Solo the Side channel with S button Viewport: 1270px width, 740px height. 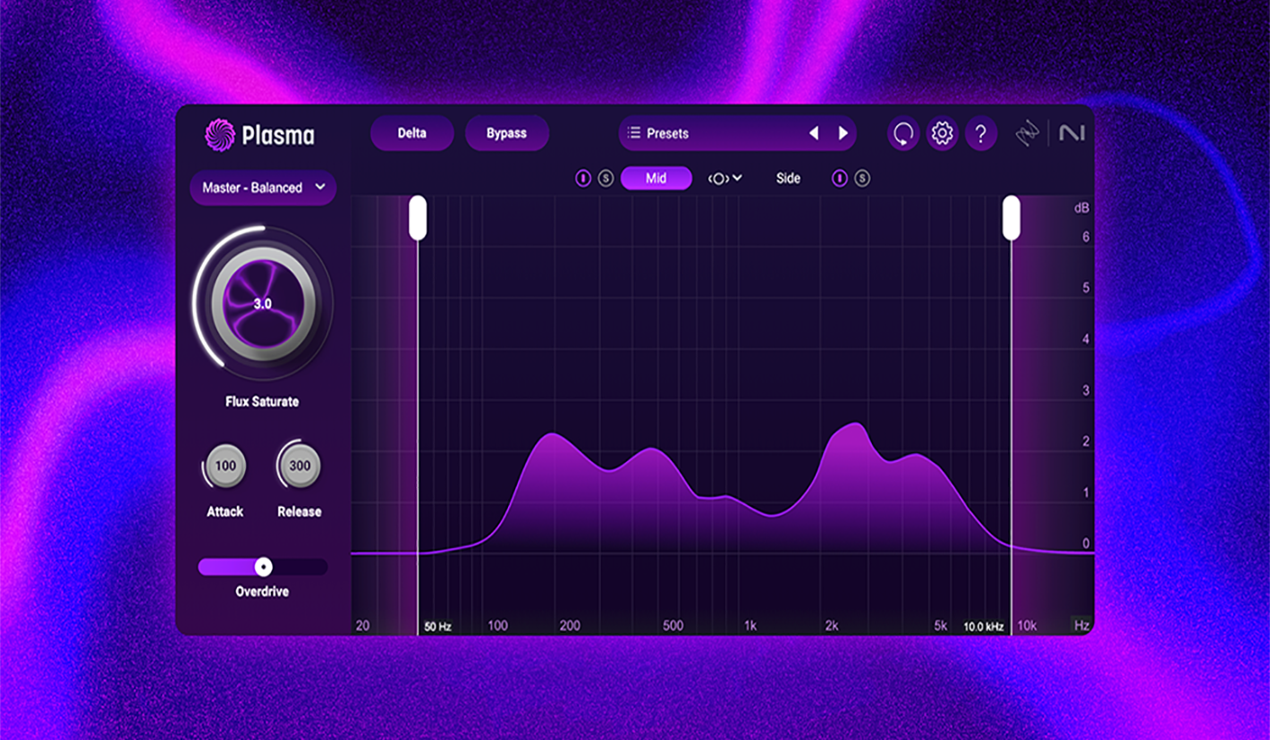point(862,179)
